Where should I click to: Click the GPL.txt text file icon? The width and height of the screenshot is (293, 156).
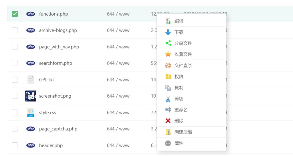[31, 80]
